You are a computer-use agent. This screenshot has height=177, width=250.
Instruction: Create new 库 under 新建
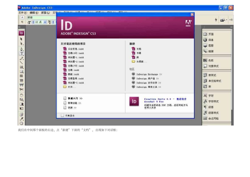[135, 57]
